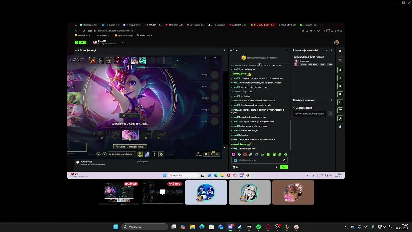Viewport: 412px width, 232px height.
Task: Show next skin with right carousel arrow
Action: point(166,134)
